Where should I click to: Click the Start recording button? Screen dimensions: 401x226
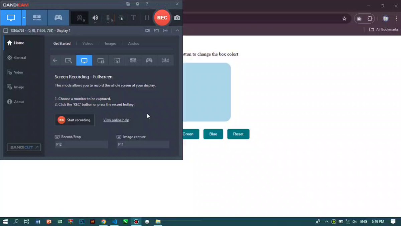(75, 120)
